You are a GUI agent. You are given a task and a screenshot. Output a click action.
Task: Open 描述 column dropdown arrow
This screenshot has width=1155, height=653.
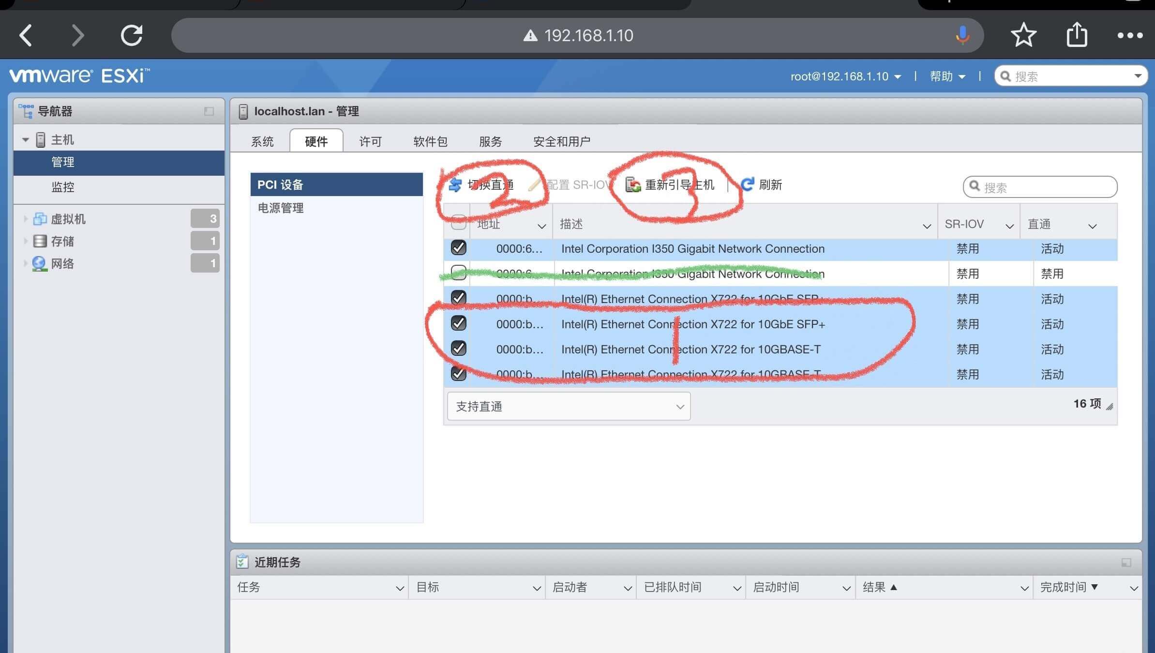927,226
